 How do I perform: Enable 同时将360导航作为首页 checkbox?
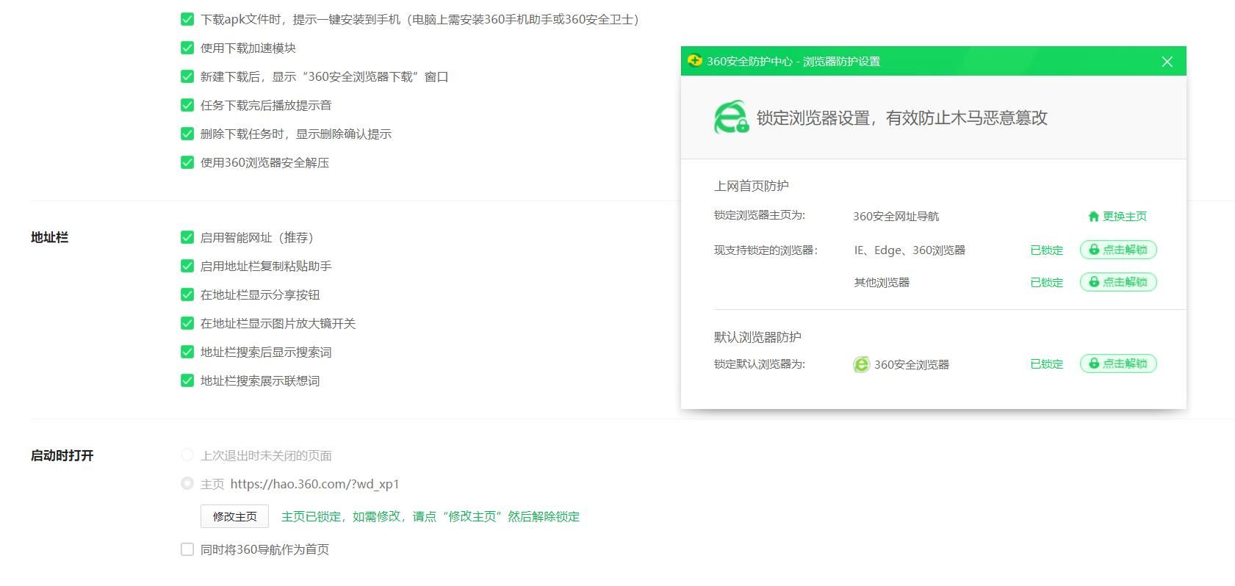click(187, 549)
